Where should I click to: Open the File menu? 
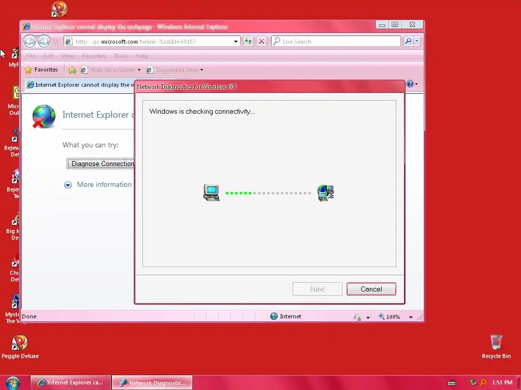coord(31,56)
